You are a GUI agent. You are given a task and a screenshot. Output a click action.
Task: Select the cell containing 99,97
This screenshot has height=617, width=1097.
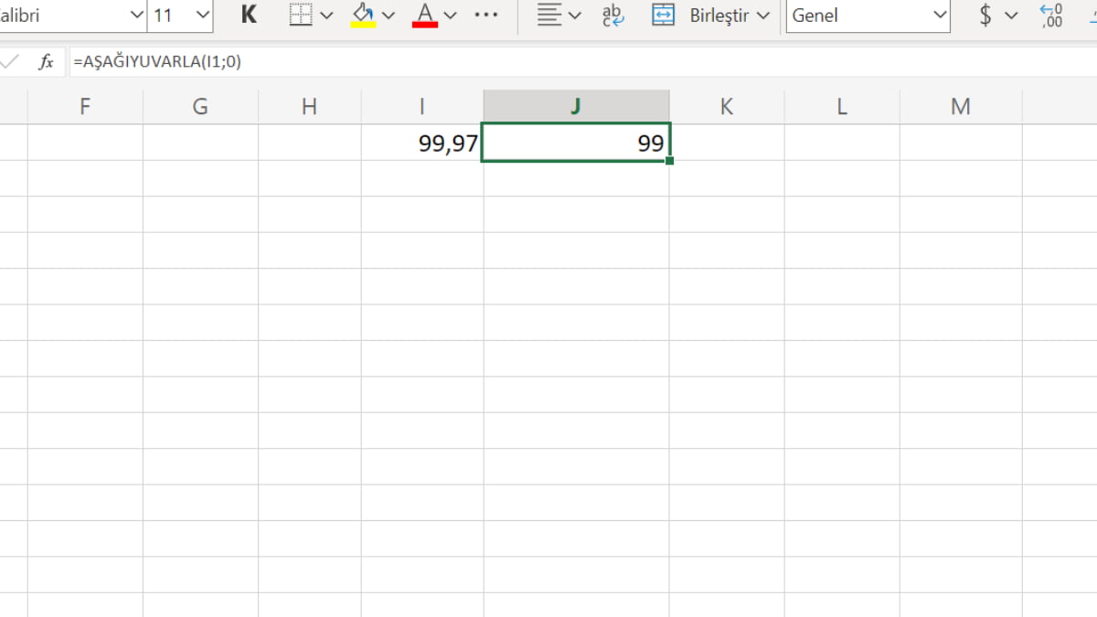coord(422,144)
